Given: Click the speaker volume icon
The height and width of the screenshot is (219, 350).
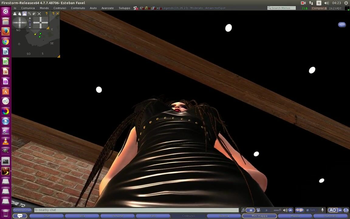Looking at the screenshot, I should (x=285, y=210).
